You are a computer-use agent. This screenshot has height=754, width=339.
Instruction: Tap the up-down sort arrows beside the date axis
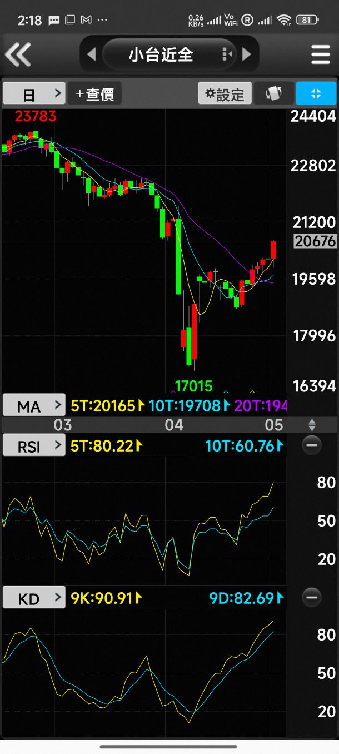coord(312,425)
